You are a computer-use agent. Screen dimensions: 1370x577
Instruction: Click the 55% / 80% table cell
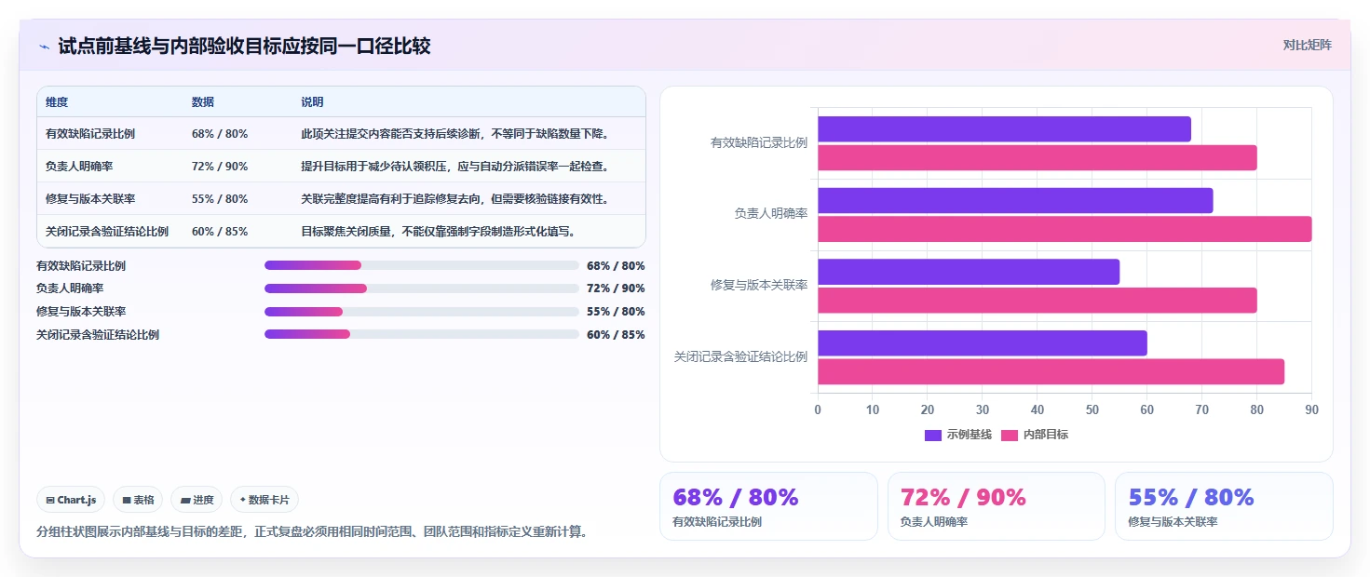(x=220, y=199)
